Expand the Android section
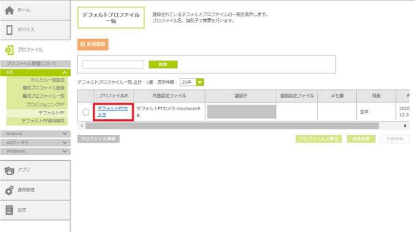 pos(65,134)
